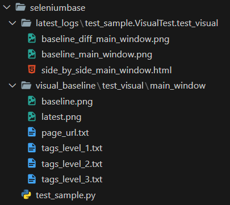The image size is (230, 205).
Task: Click Python icon of test_sample.py
Action: (x=26, y=194)
